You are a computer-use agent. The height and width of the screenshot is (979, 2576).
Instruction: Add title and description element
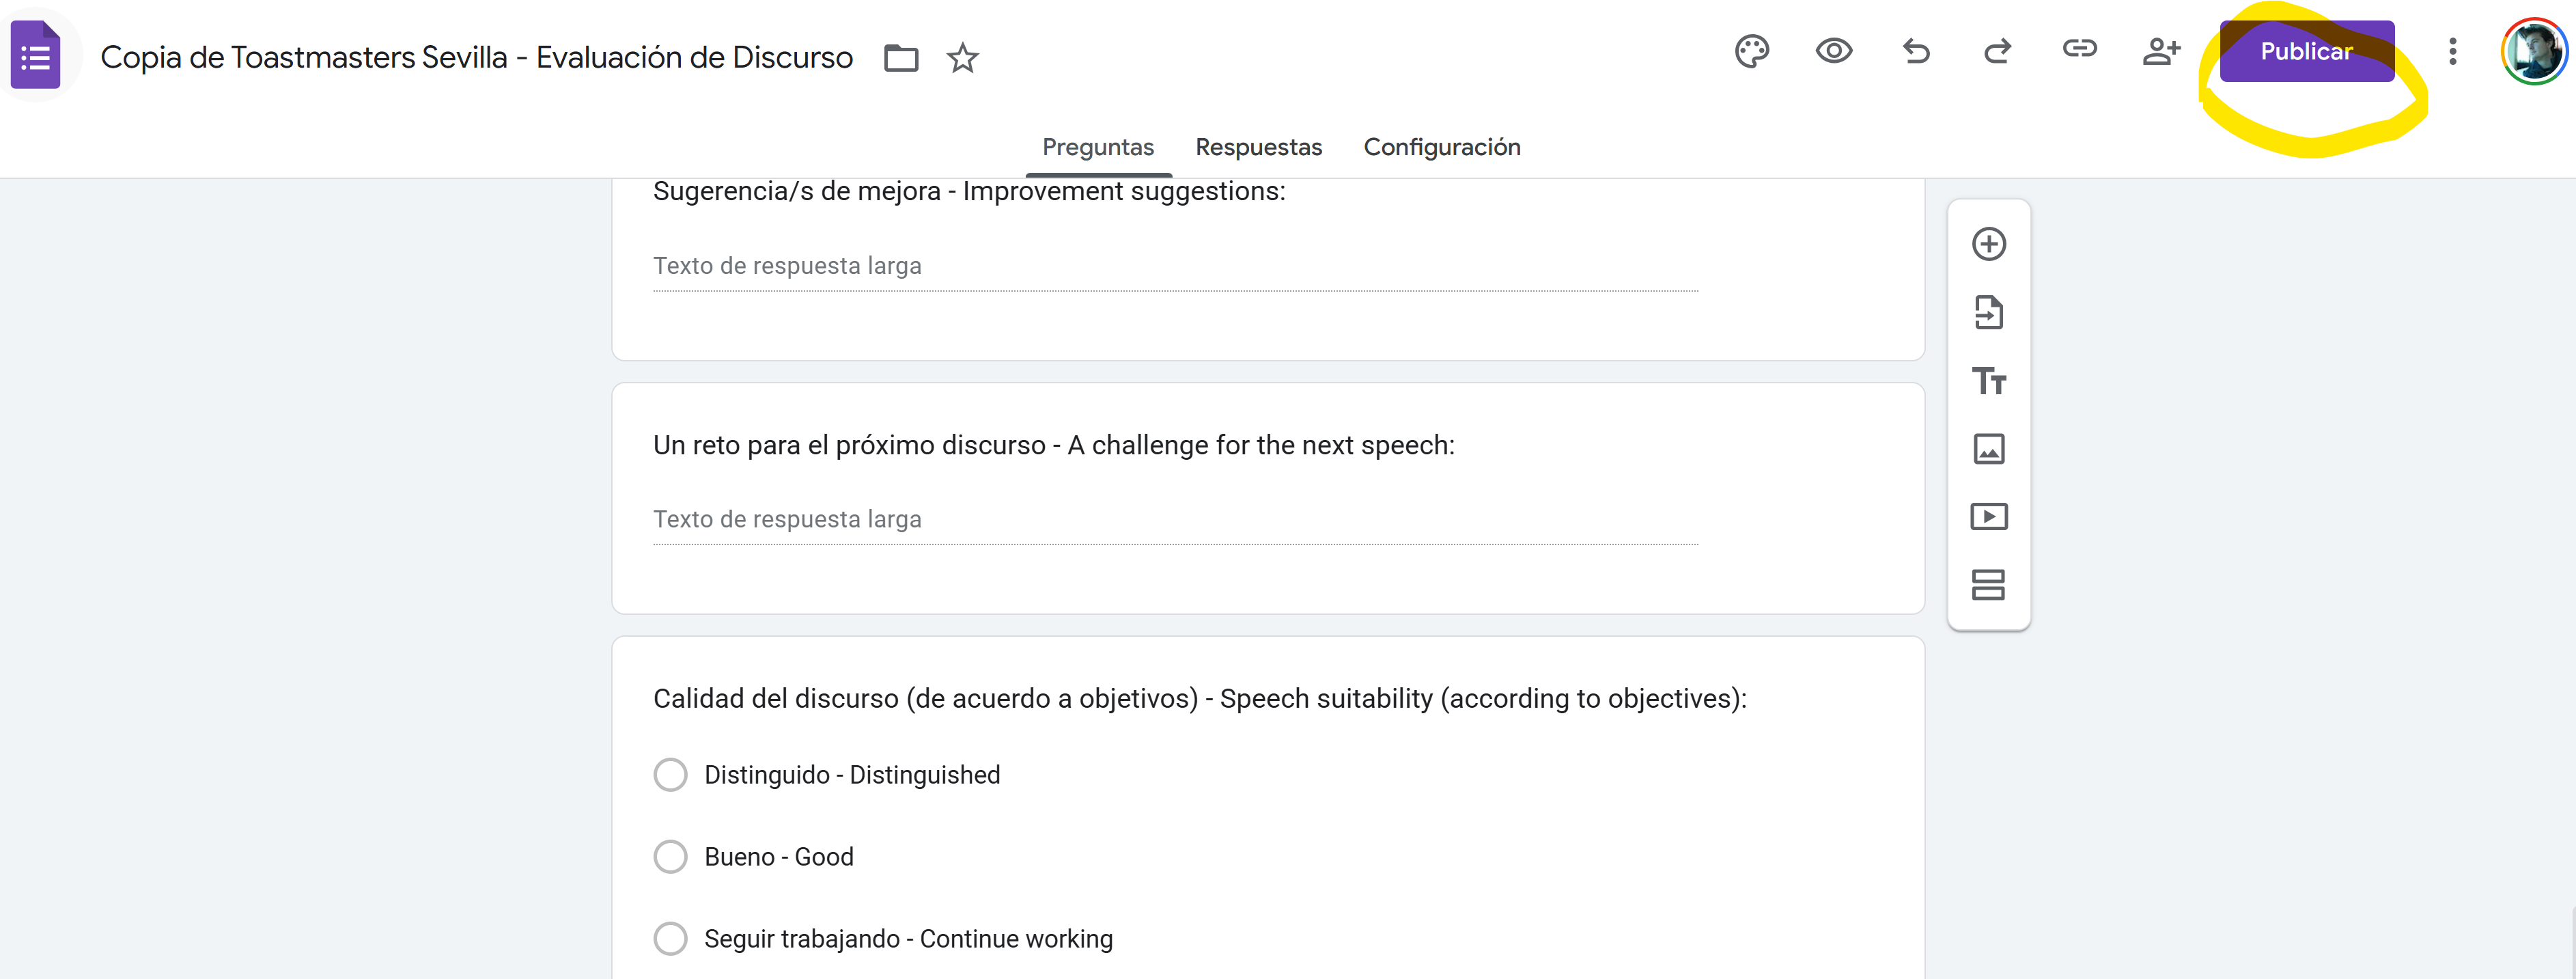(1989, 381)
